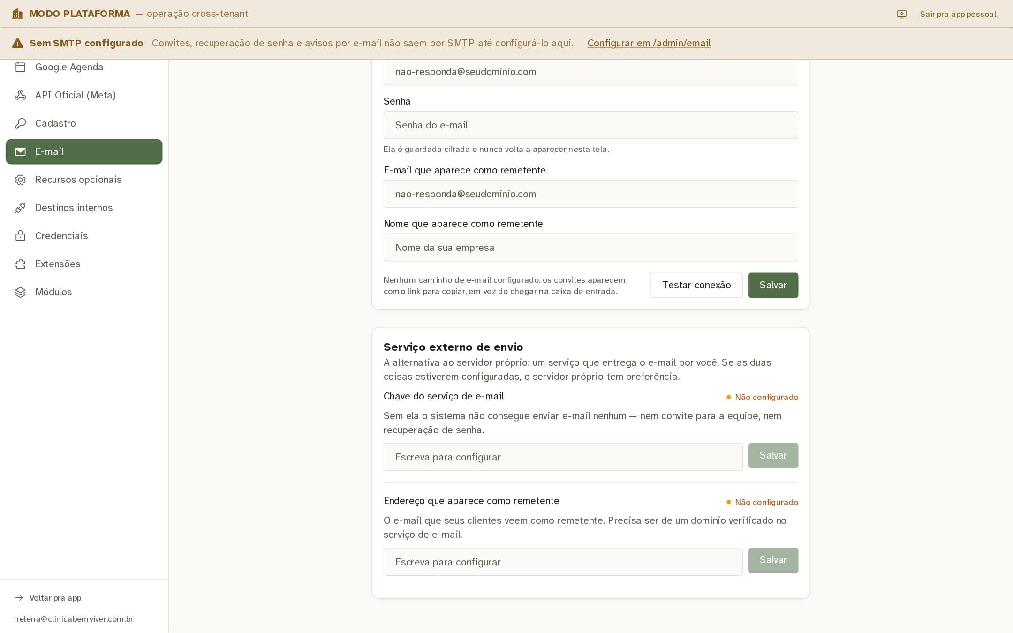The width and height of the screenshot is (1013, 633).
Task: Focus the Endereço que aparece como remetente input
Action: point(563,562)
